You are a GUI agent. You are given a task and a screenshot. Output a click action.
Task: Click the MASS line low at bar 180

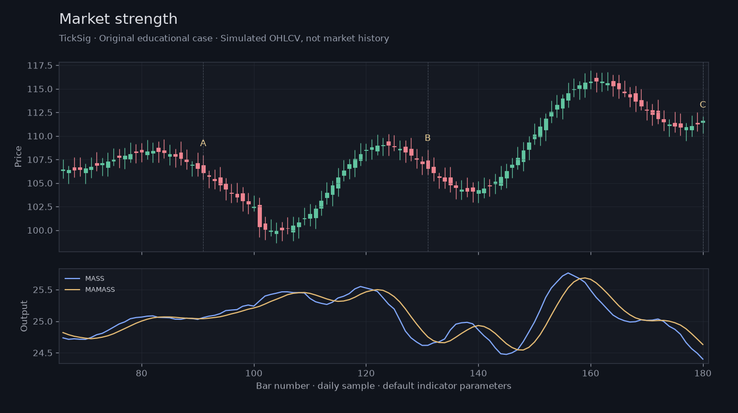[x=702, y=359]
